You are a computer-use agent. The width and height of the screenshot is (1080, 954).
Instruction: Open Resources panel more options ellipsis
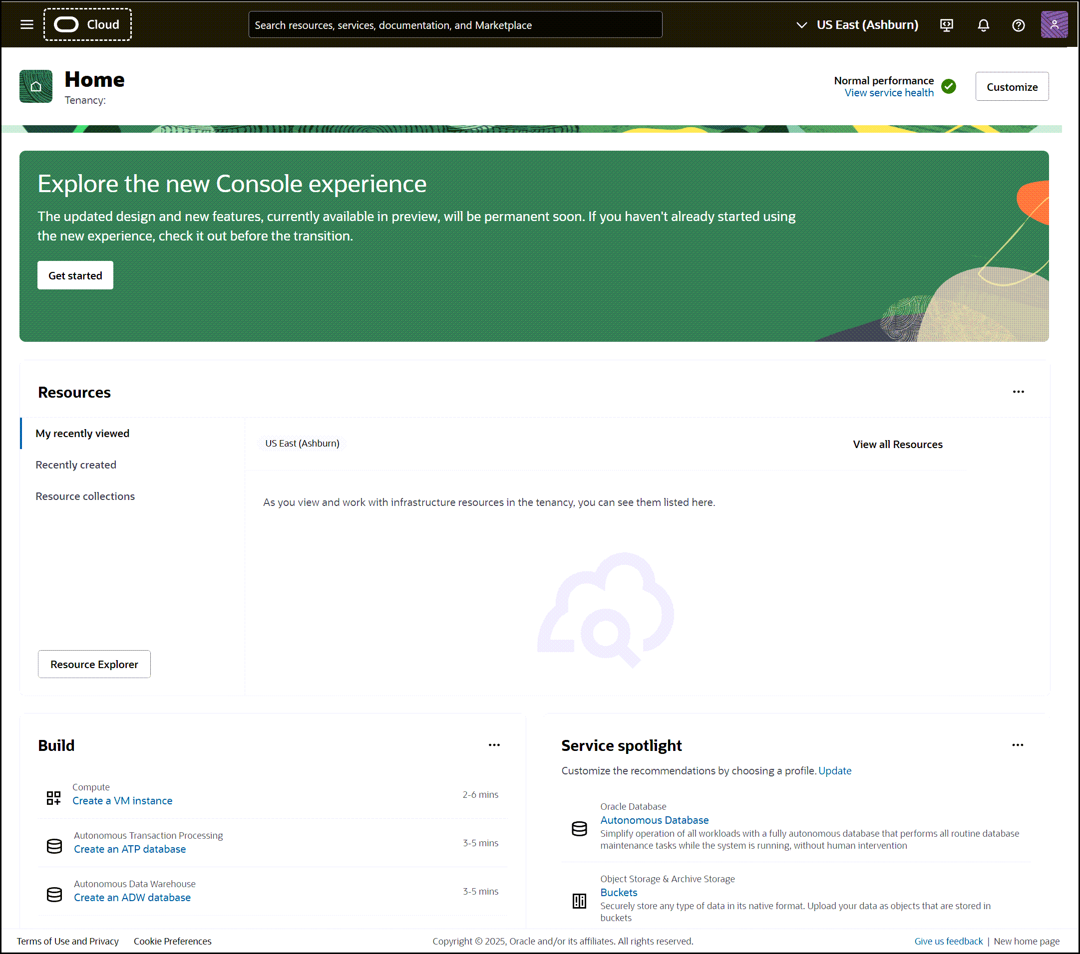coord(1018,392)
